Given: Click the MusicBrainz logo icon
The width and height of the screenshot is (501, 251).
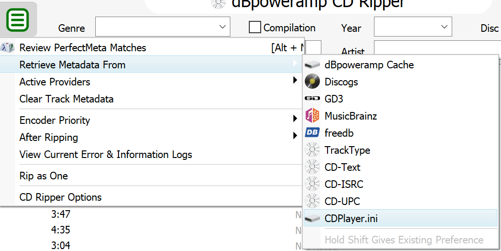Looking at the screenshot, I should click(x=312, y=116).
